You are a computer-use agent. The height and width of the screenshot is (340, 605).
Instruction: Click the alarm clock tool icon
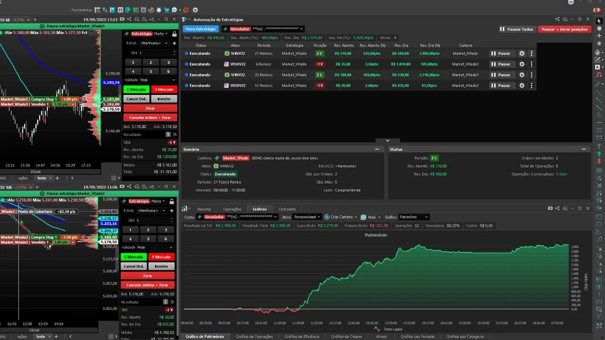[x=143, y=9]
